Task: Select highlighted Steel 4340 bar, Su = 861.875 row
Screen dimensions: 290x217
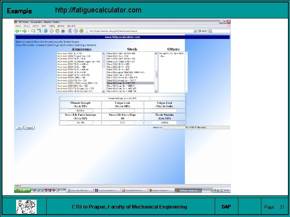Action: [130, 83]
